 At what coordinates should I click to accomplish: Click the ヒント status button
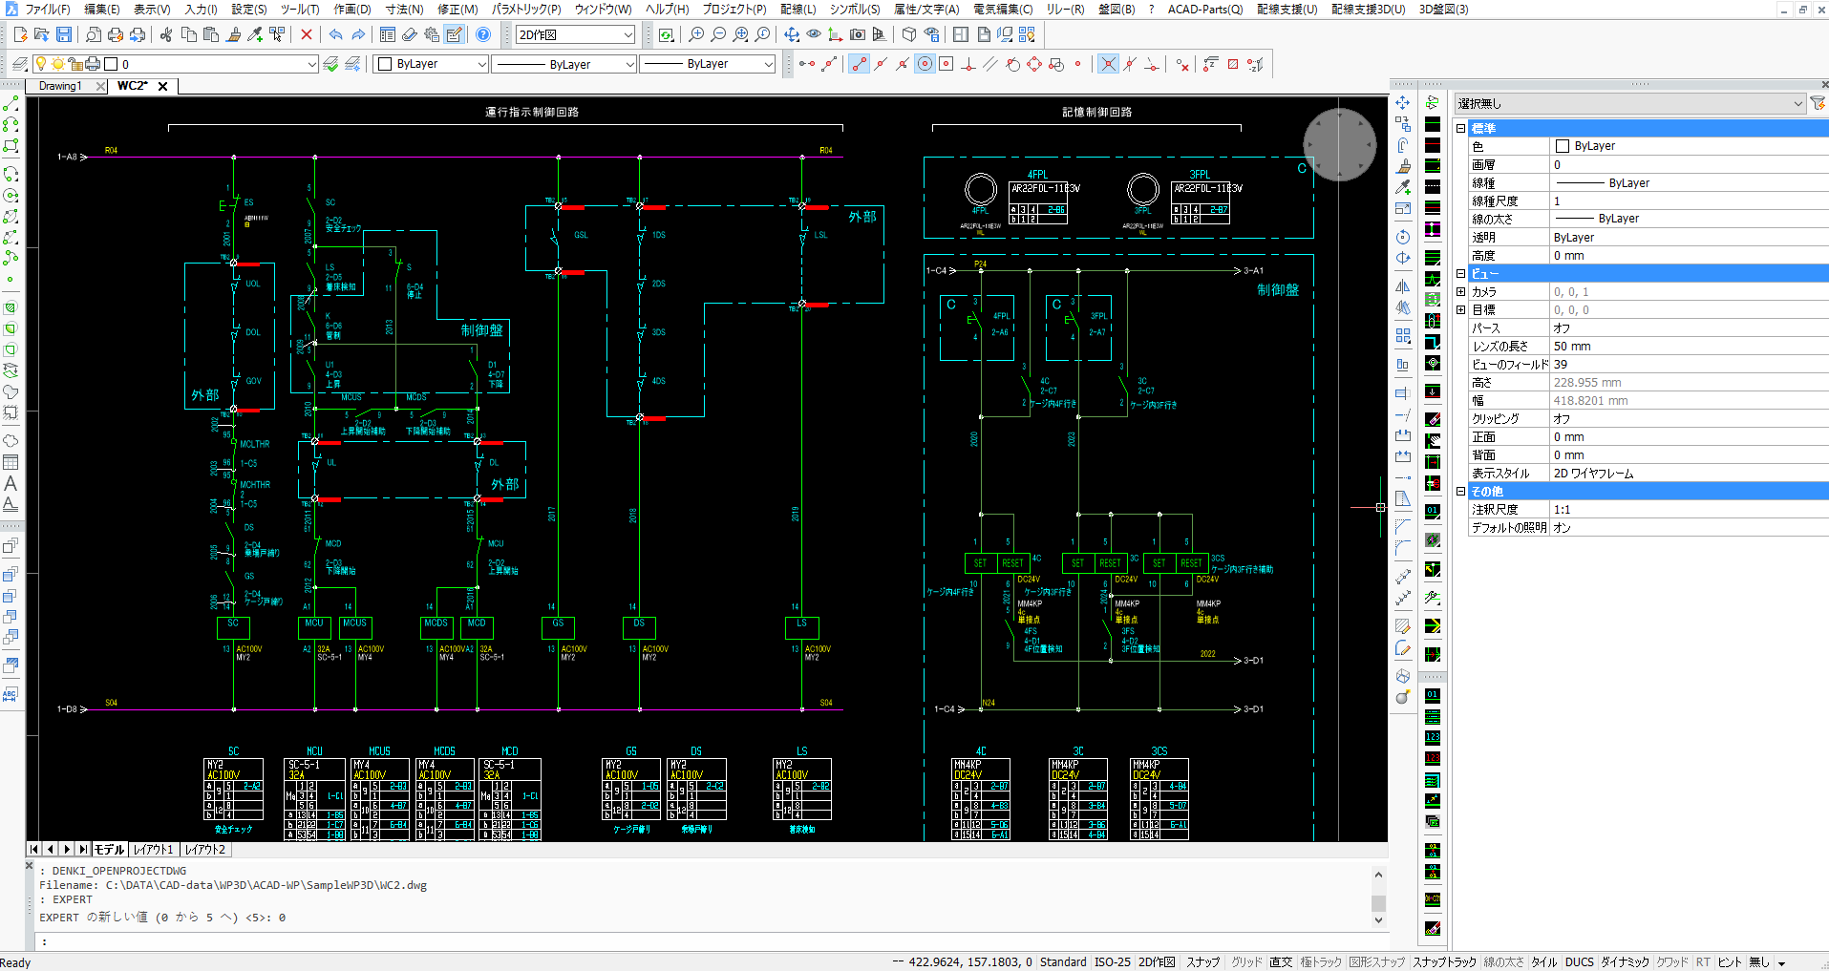(x=1730, y=961)
